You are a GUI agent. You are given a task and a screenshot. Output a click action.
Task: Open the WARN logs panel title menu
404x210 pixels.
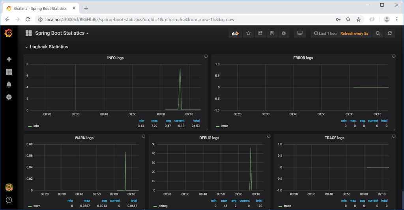tap(84, 138)
